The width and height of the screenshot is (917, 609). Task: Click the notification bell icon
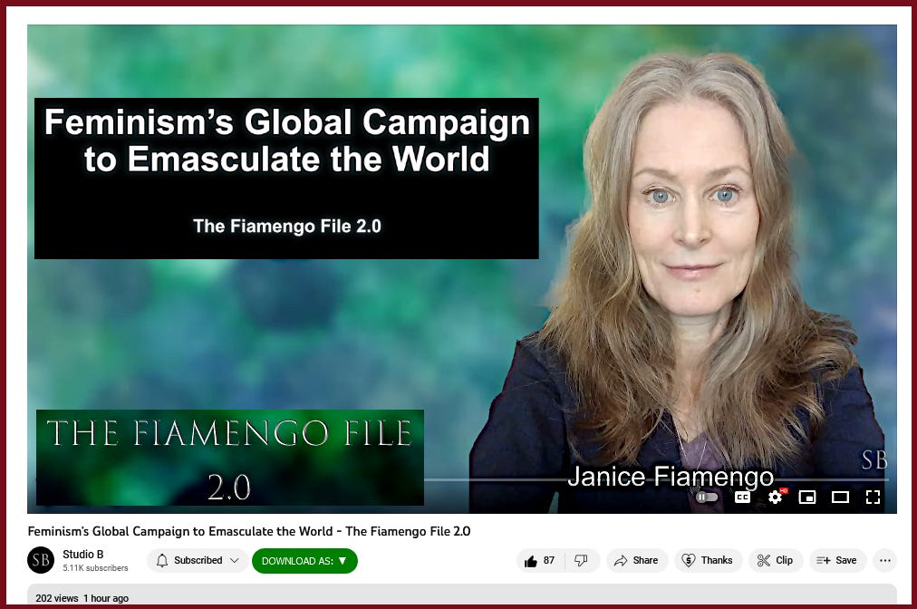162,560
